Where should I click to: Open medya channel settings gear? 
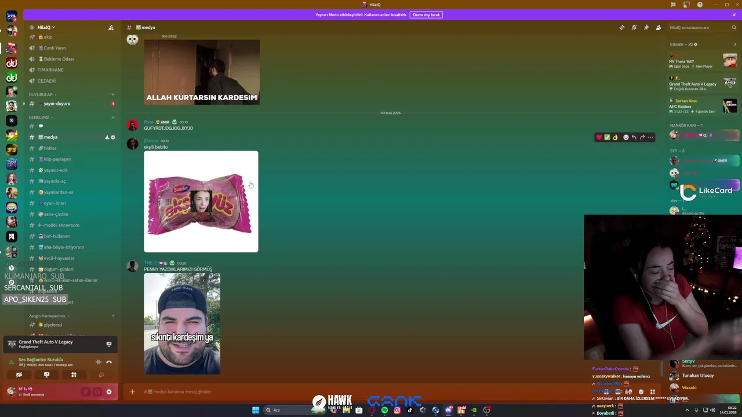pyautogui.click(x=113, y=137)
